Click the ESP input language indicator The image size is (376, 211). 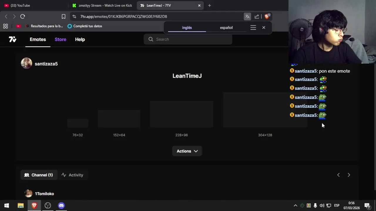pyautogui.click(x=337, y=205)
